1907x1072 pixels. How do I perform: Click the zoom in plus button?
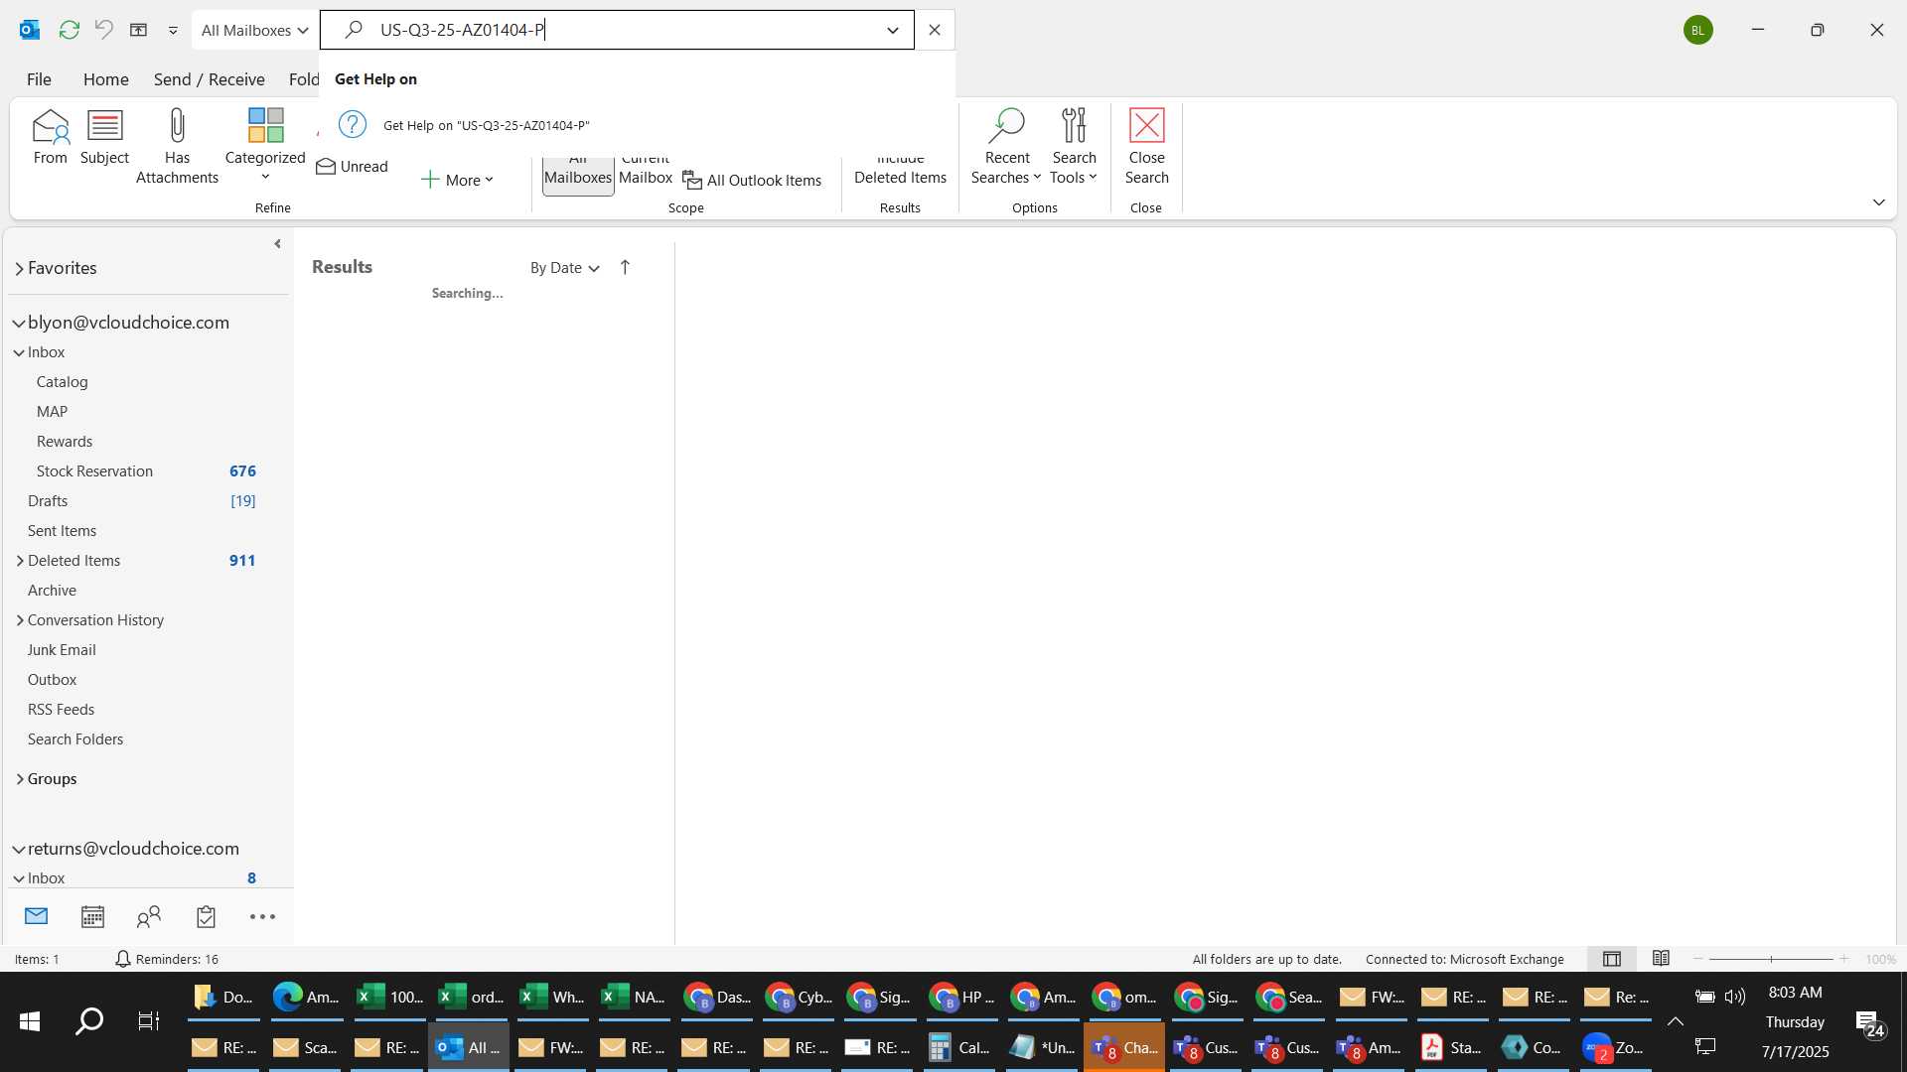[1843, 959]
